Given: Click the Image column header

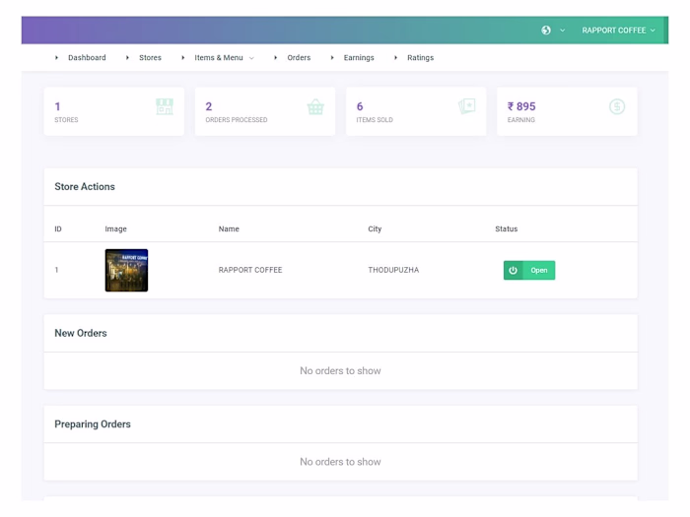Looking at the screenshot, I should 115,229.
